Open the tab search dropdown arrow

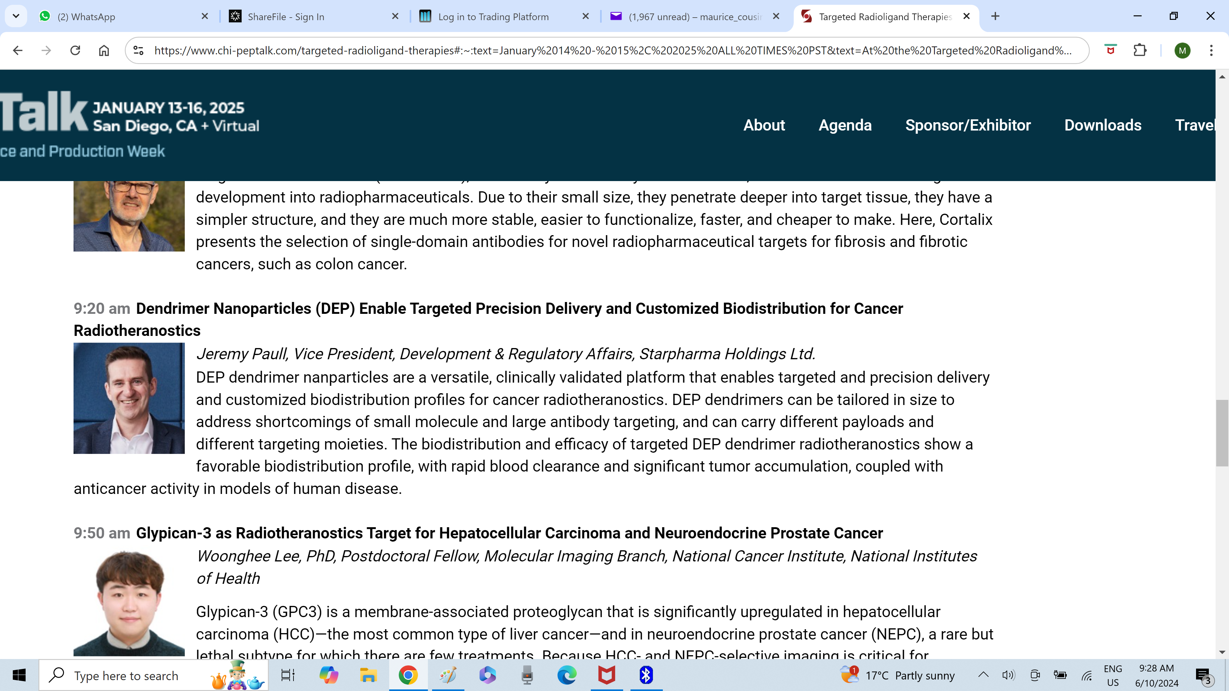(16, 16)
